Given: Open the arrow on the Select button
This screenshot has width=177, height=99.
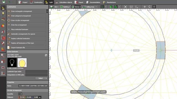Looking at the screenshot, I should (46, 78).
